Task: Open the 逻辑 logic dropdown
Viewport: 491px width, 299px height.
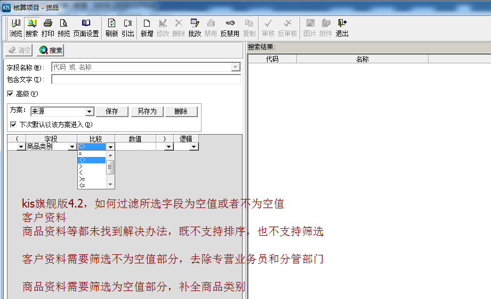Action: click(194, 146)
